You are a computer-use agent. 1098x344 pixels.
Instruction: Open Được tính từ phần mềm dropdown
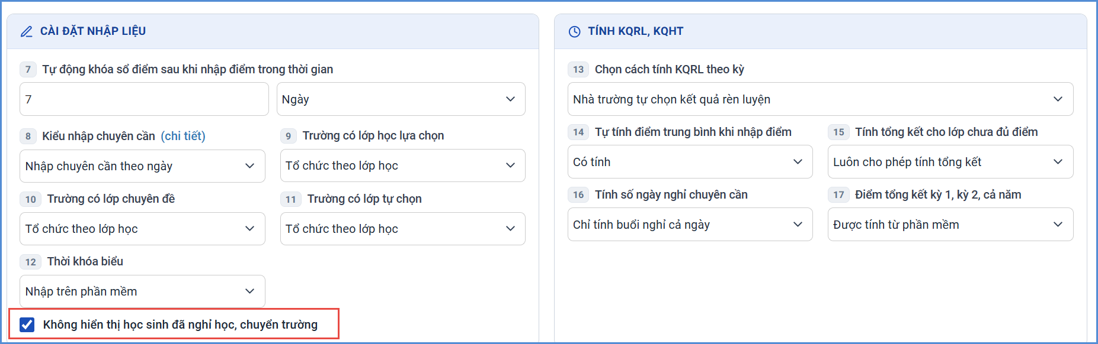coord(950,225)
